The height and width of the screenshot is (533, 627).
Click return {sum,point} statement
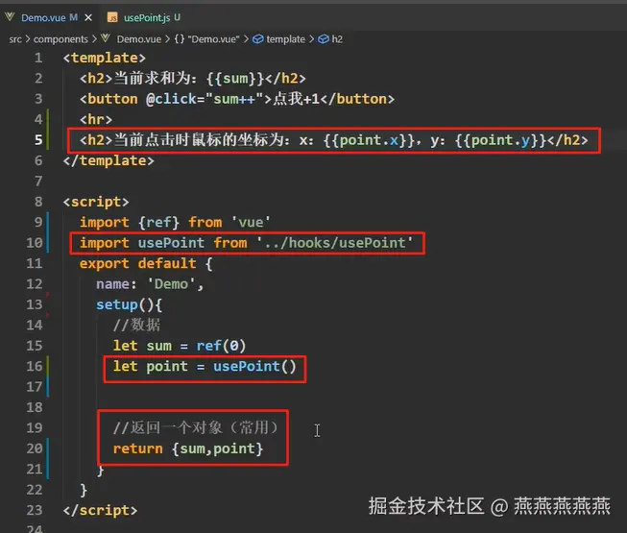[188, 448]
